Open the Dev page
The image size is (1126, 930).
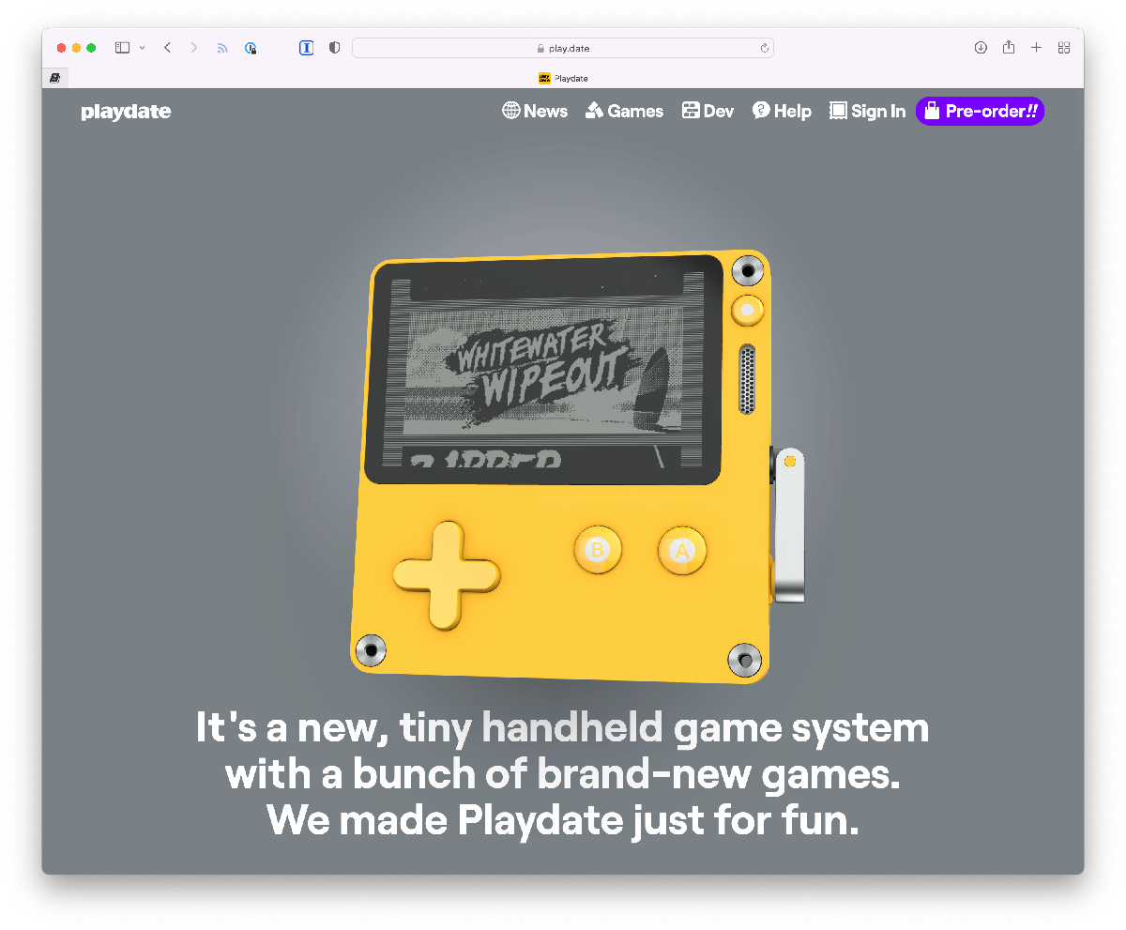coord(708,111)
